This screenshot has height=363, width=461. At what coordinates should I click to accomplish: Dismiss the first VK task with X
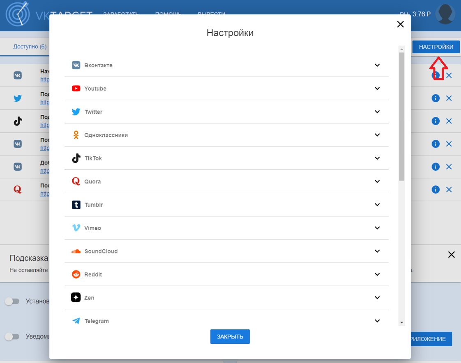click(449, 75)
